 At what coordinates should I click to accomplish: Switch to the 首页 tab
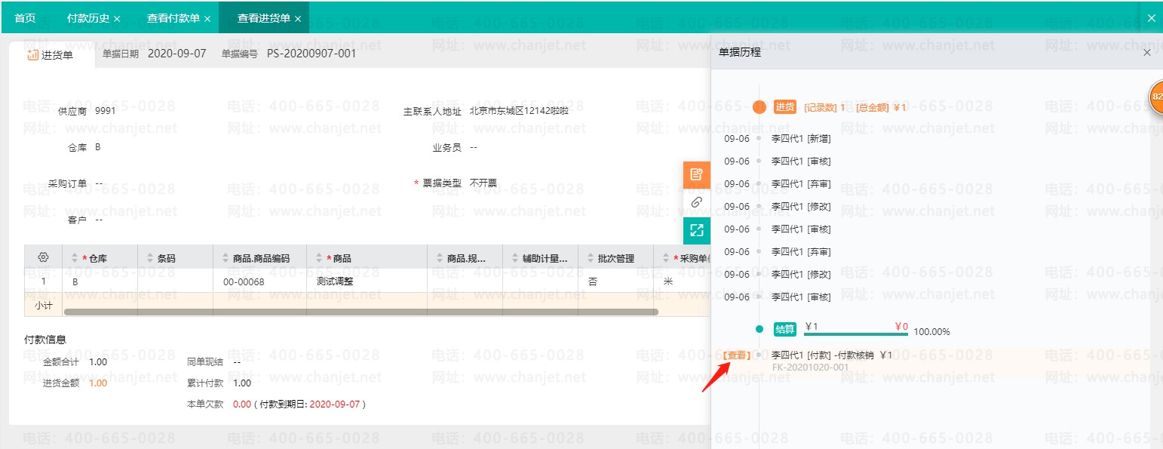pos(25,18)
